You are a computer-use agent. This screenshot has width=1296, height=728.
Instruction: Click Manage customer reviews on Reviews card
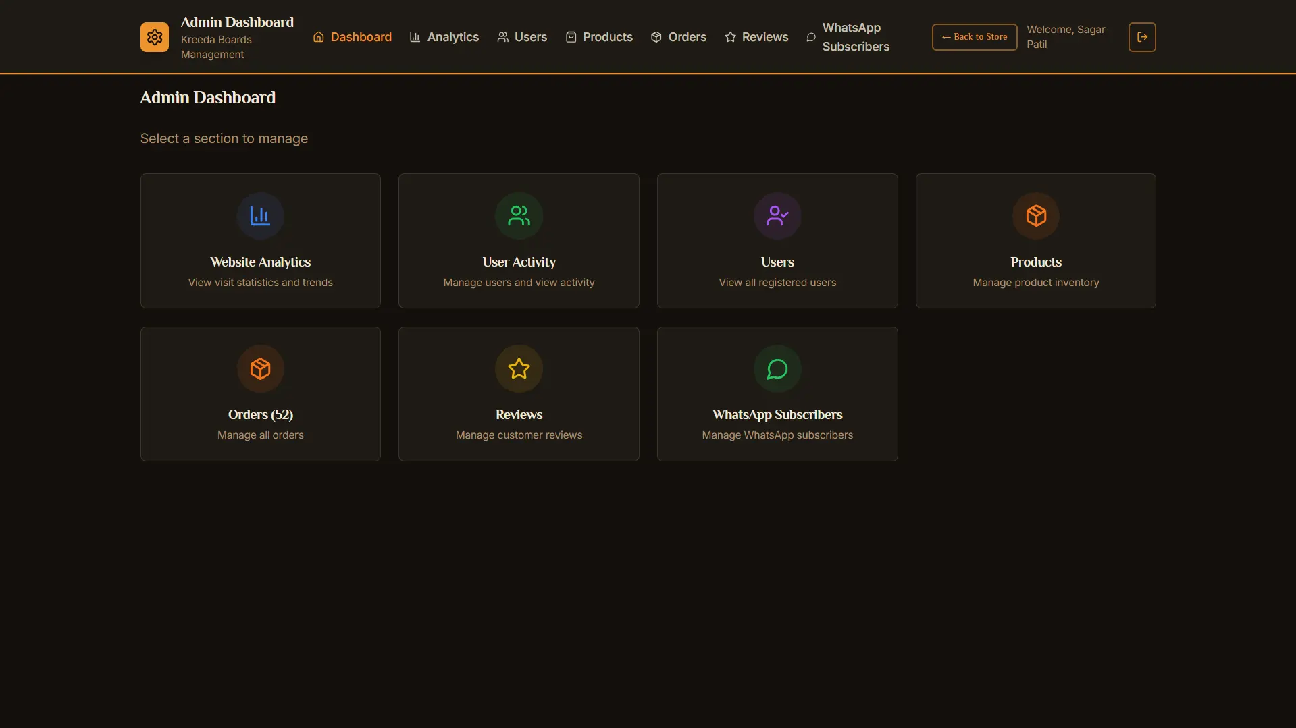click(x=518, y=435)
